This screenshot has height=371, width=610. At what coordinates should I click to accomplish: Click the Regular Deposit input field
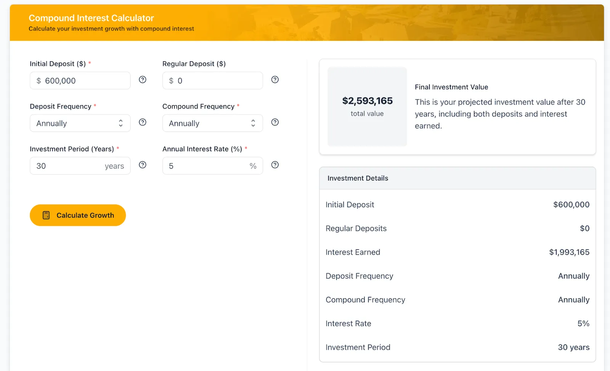(212, 80)
